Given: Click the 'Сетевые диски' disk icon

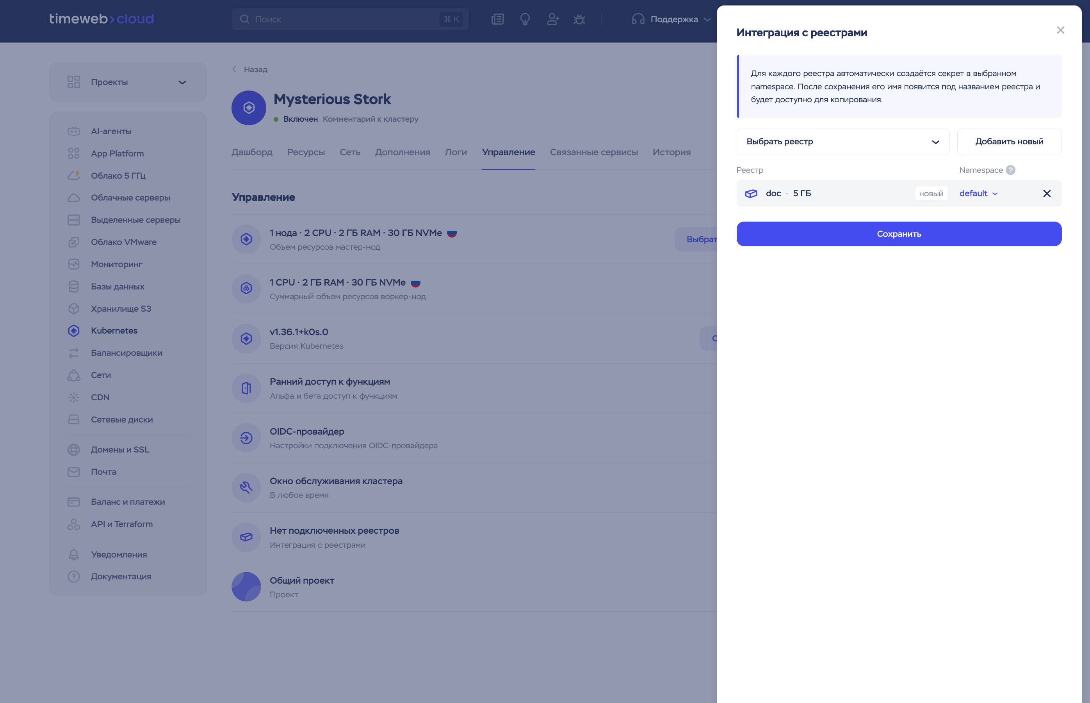Looking at the screenshot, I should (73, 419).
